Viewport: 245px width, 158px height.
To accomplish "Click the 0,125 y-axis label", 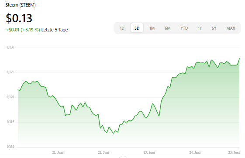I will click(10, 72).
